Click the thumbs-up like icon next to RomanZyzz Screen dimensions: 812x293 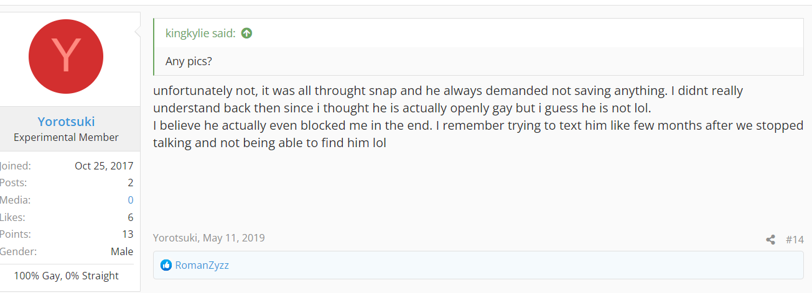tap(166, 265)
